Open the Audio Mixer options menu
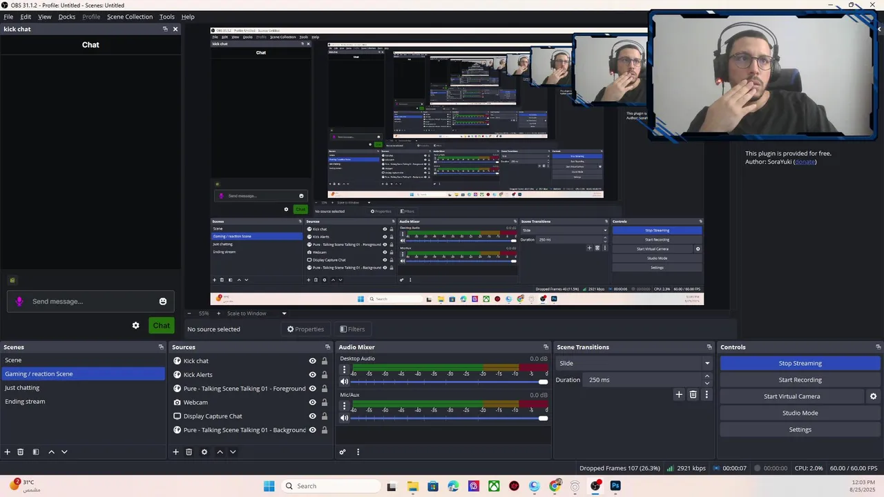 point(358,452)
